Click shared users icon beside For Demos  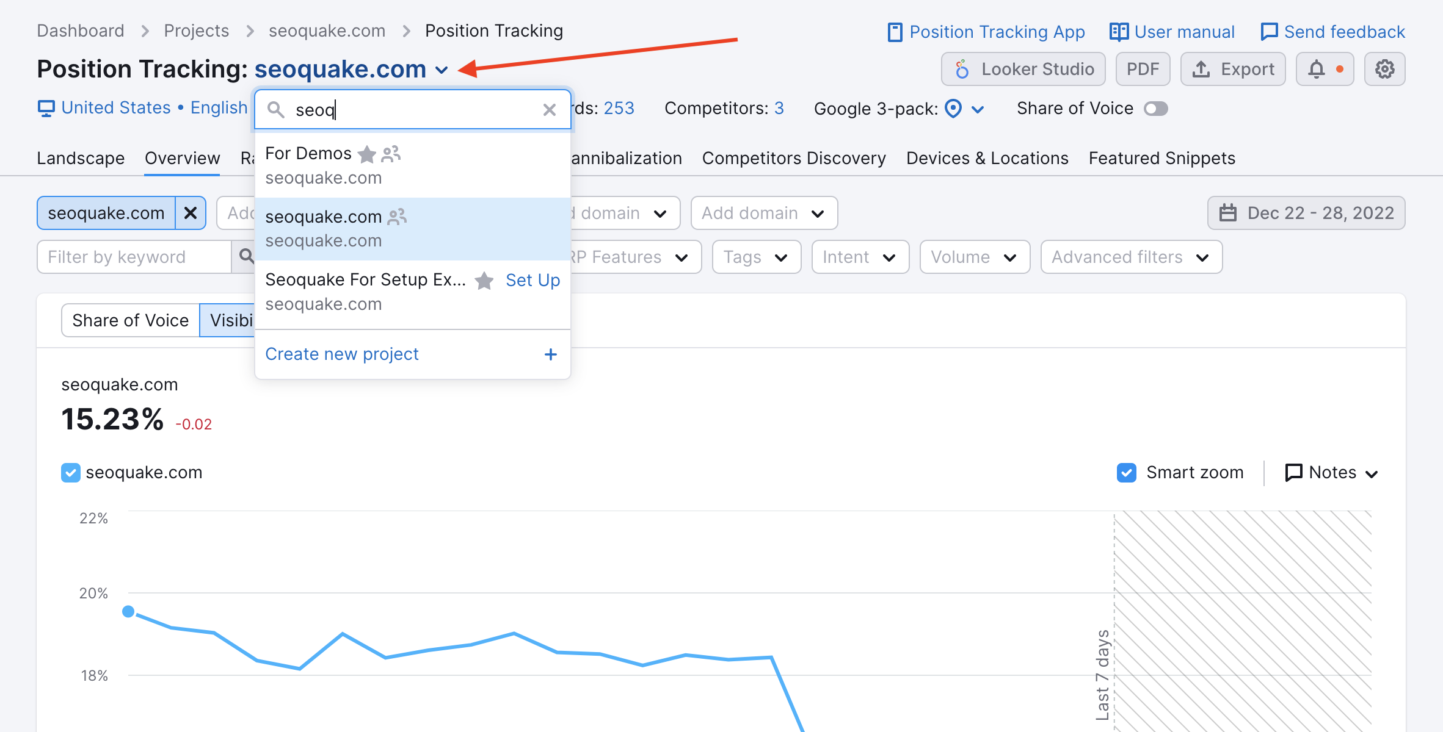pos(391,154)
